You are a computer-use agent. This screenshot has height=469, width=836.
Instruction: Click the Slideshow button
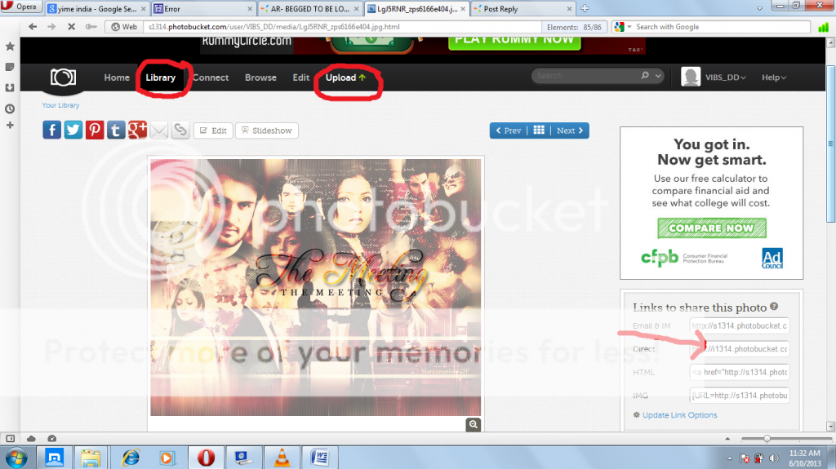pos(267,131)
